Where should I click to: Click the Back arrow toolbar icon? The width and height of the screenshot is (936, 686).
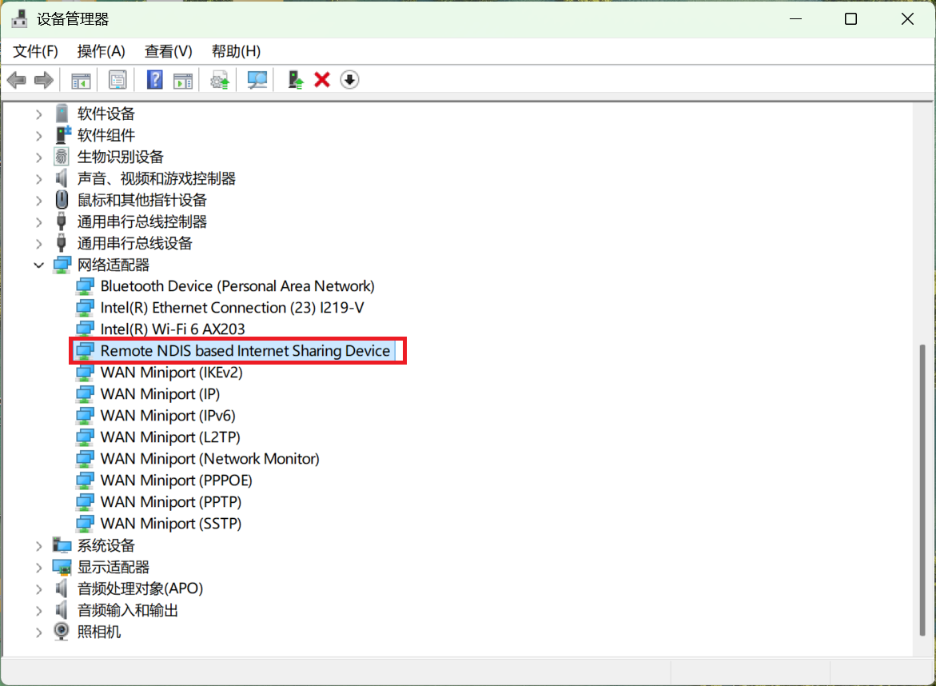pos(17,80)
